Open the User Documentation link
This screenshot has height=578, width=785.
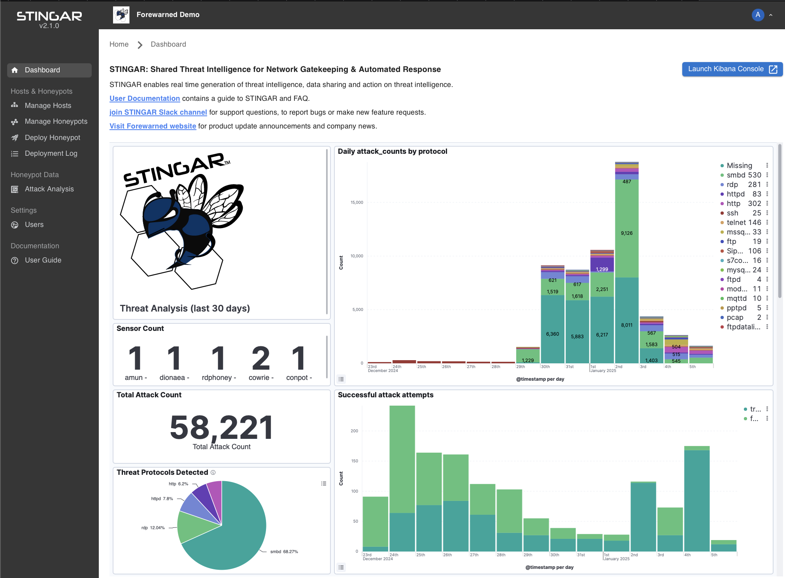145,98
